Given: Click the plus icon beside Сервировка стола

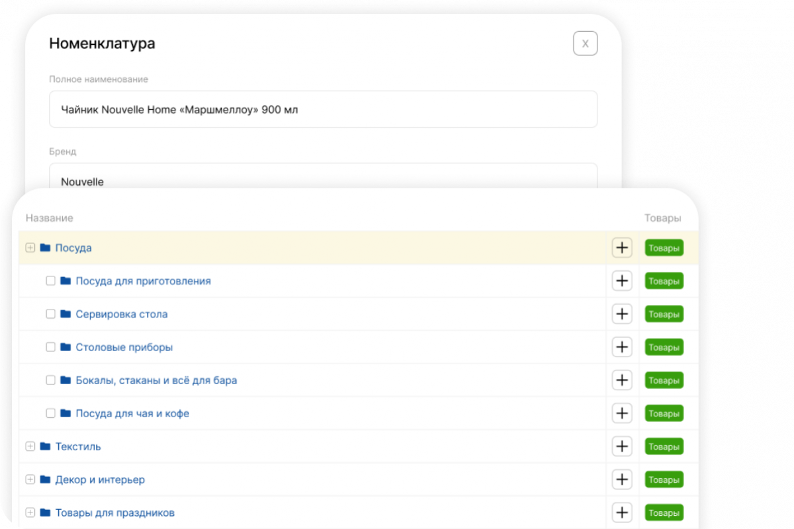Looking at the screenshot, I should tap(621, 314).
